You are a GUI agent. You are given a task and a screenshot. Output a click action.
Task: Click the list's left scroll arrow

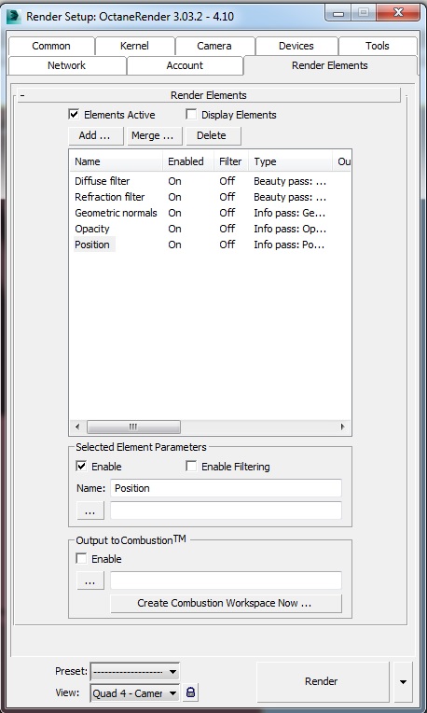tap(77, 426)
